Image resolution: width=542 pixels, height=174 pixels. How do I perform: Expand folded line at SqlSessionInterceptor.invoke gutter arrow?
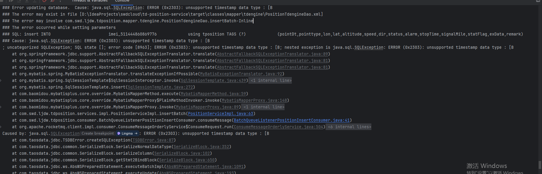[1, 81]
